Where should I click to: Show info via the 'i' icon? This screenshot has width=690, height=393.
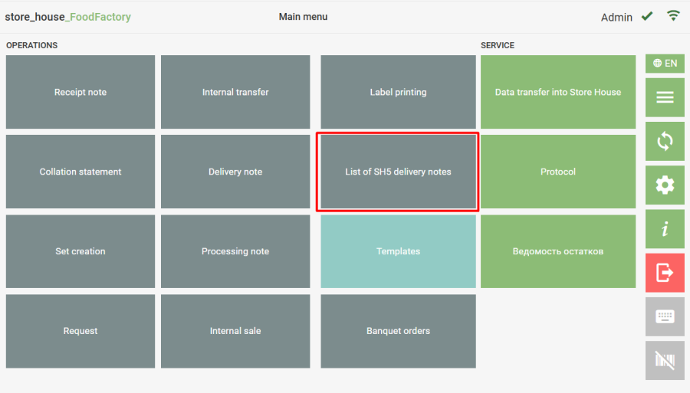tap(665, 228)
